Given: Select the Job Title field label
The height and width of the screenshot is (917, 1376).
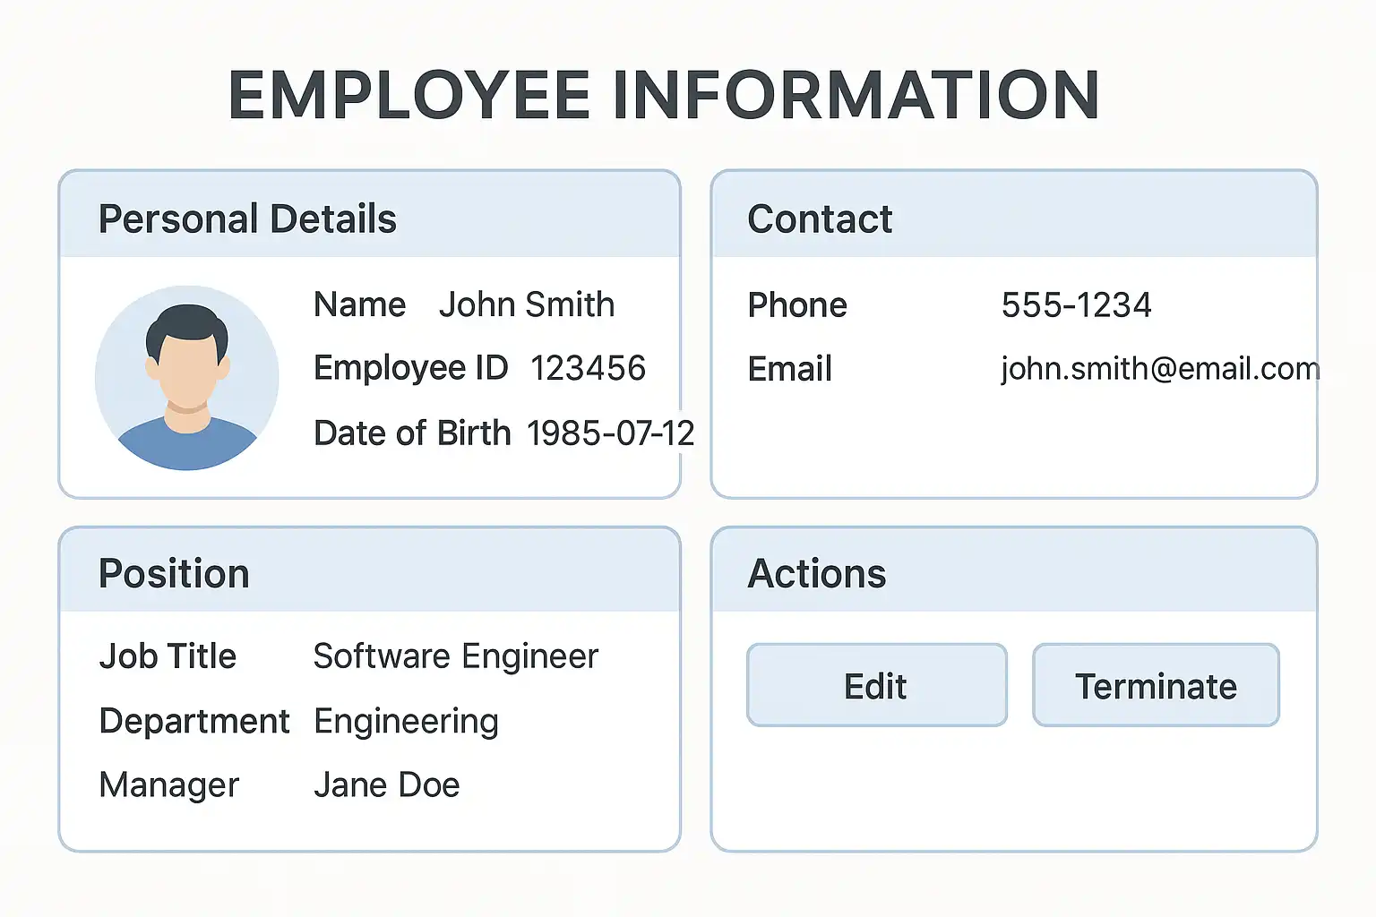Looking at the screenshot, I should [168, 656].
